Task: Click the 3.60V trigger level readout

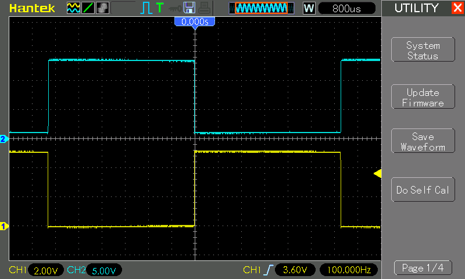Action: (295, 270)
